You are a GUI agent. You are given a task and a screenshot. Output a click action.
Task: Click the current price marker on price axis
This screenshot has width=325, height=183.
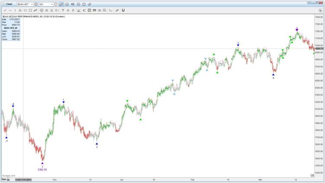(319, 49)
